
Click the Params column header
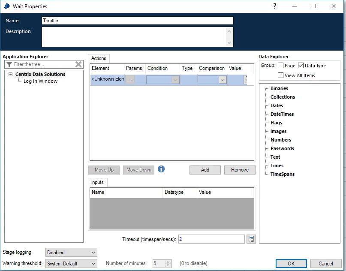(135, 68)
